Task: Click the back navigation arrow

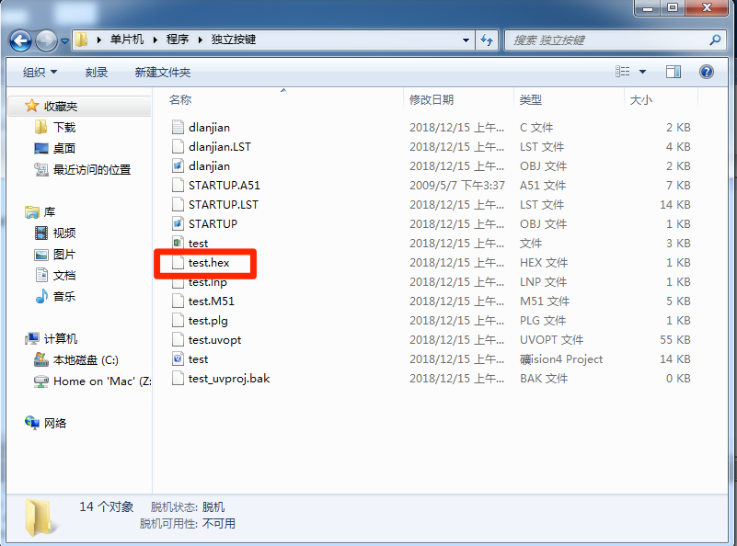Action: pos(20,40)
